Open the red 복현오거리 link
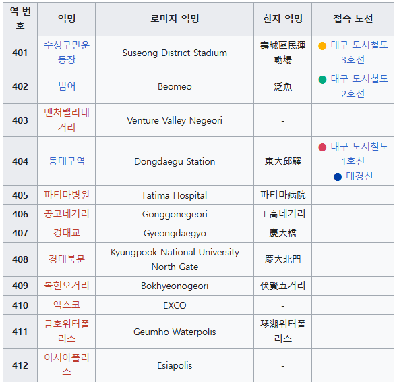Image resolution: width=397 pixels, height=385 pixels. coord(67,286)
